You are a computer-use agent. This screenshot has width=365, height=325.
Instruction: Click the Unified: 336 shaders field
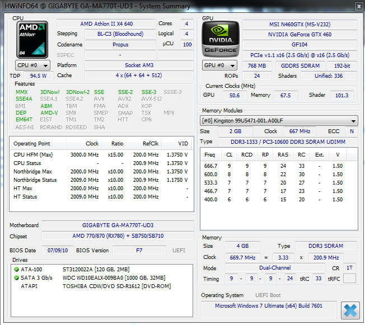coord(329,76)
